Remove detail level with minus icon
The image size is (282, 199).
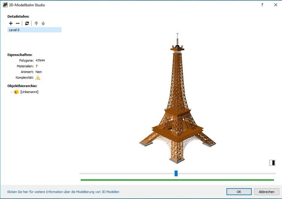(x=18, y=23)
